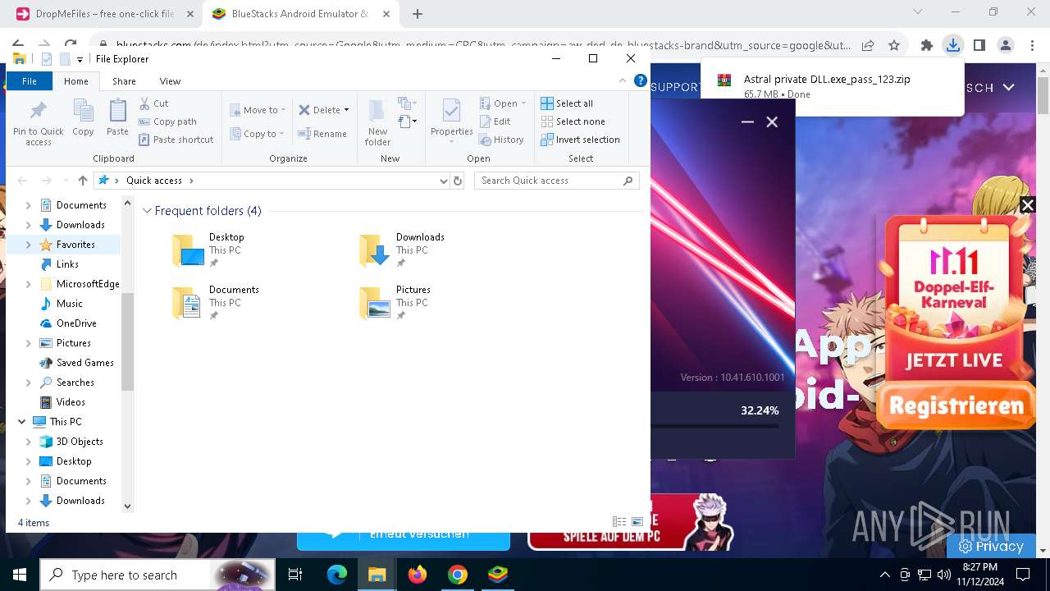Screen dimensions: 1050x591
Task: Close the Doppel-Elf-Karneval ad popup
Action: pyautogui.click(x=1027, y=205)
